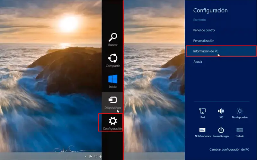
Task: Click the Action Center flag tray icon
Action: pos(91,156)
